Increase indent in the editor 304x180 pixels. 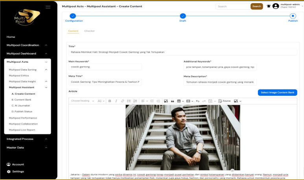tap(158, 101)
